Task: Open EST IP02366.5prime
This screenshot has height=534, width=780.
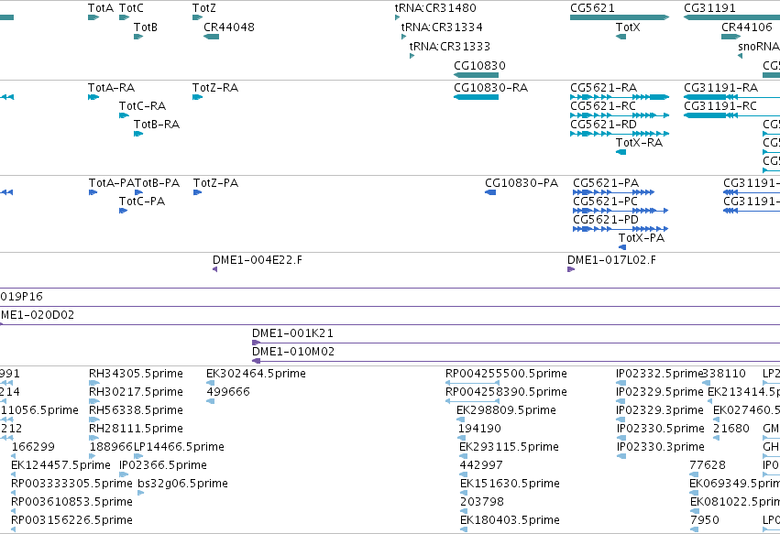Action: [124, 474]
